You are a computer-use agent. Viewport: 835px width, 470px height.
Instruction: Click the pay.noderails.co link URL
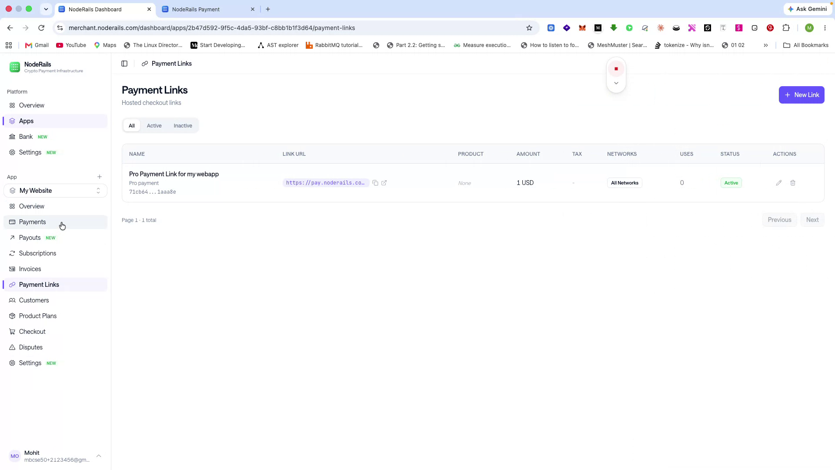(x=325, y=183)
